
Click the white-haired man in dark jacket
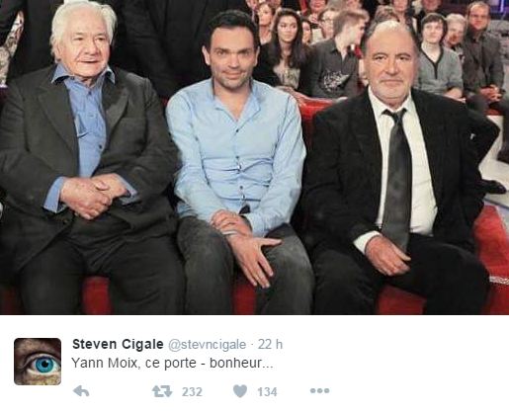pos(86,158)
